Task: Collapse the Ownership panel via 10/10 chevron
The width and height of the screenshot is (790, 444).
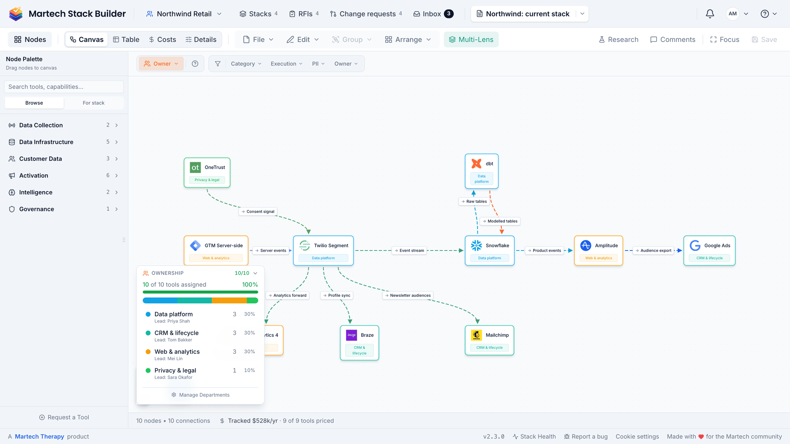Action: click(x=255, y=273)
